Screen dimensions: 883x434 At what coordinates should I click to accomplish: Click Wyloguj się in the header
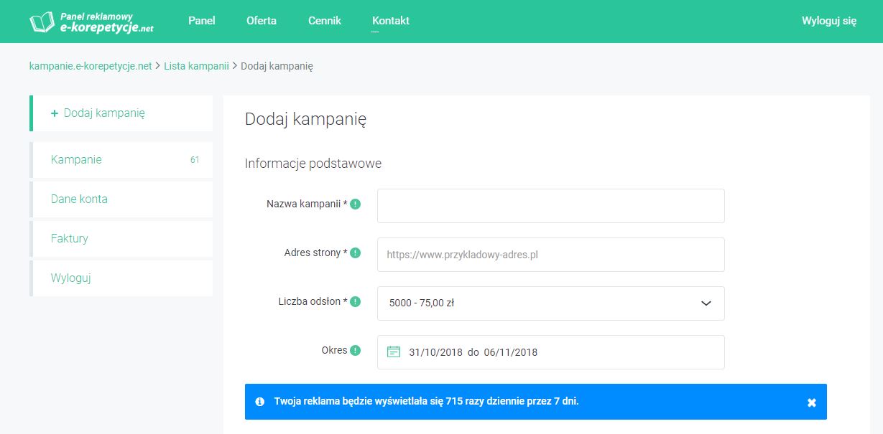tap(829, 21)
